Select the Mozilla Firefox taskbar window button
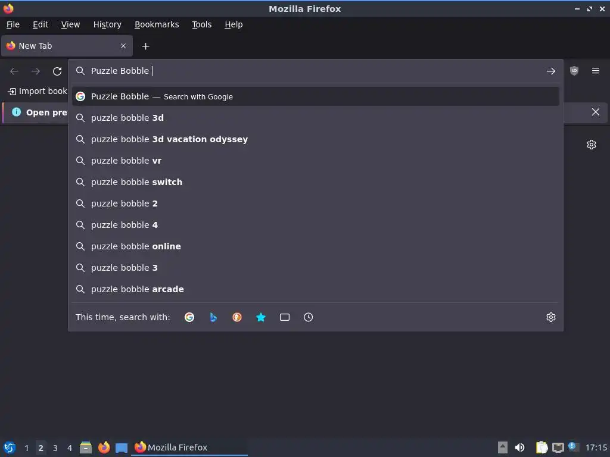 click(190, 447)
